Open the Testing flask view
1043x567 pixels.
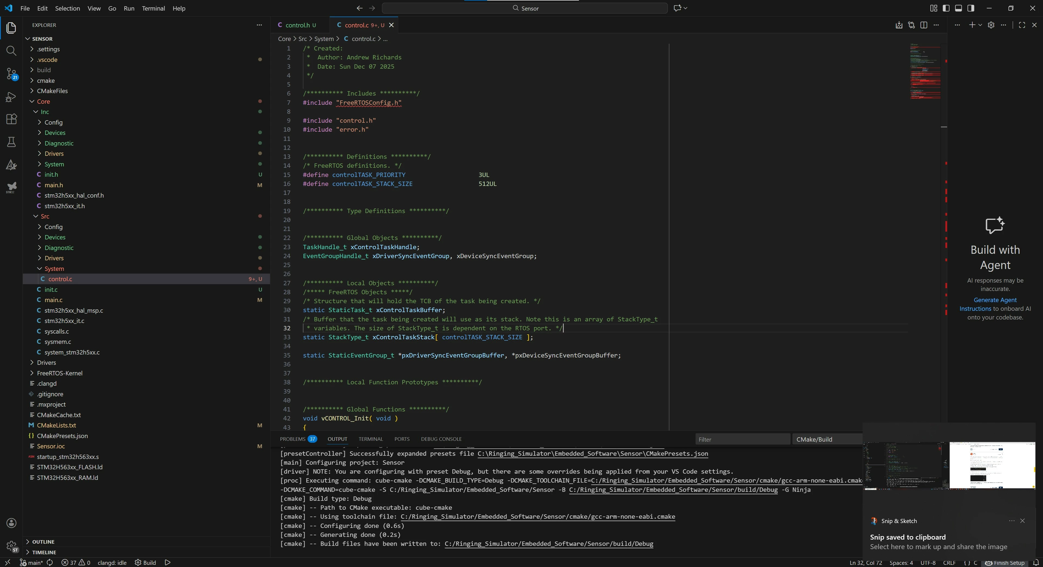11,142
